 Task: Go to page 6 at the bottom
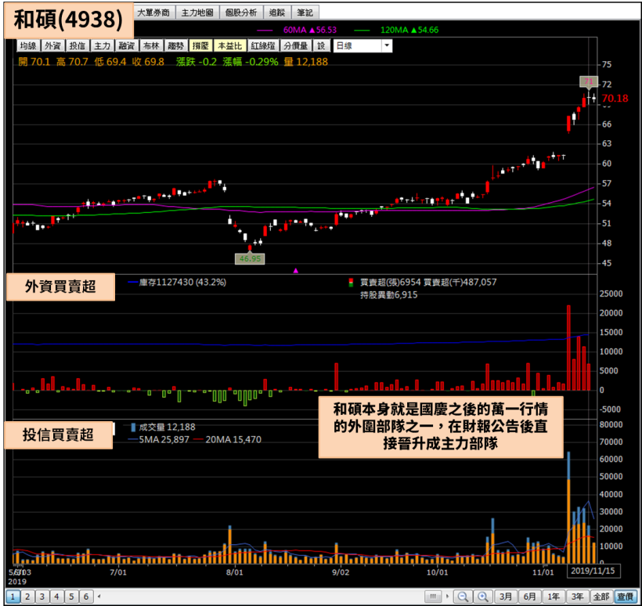[86, 596]
